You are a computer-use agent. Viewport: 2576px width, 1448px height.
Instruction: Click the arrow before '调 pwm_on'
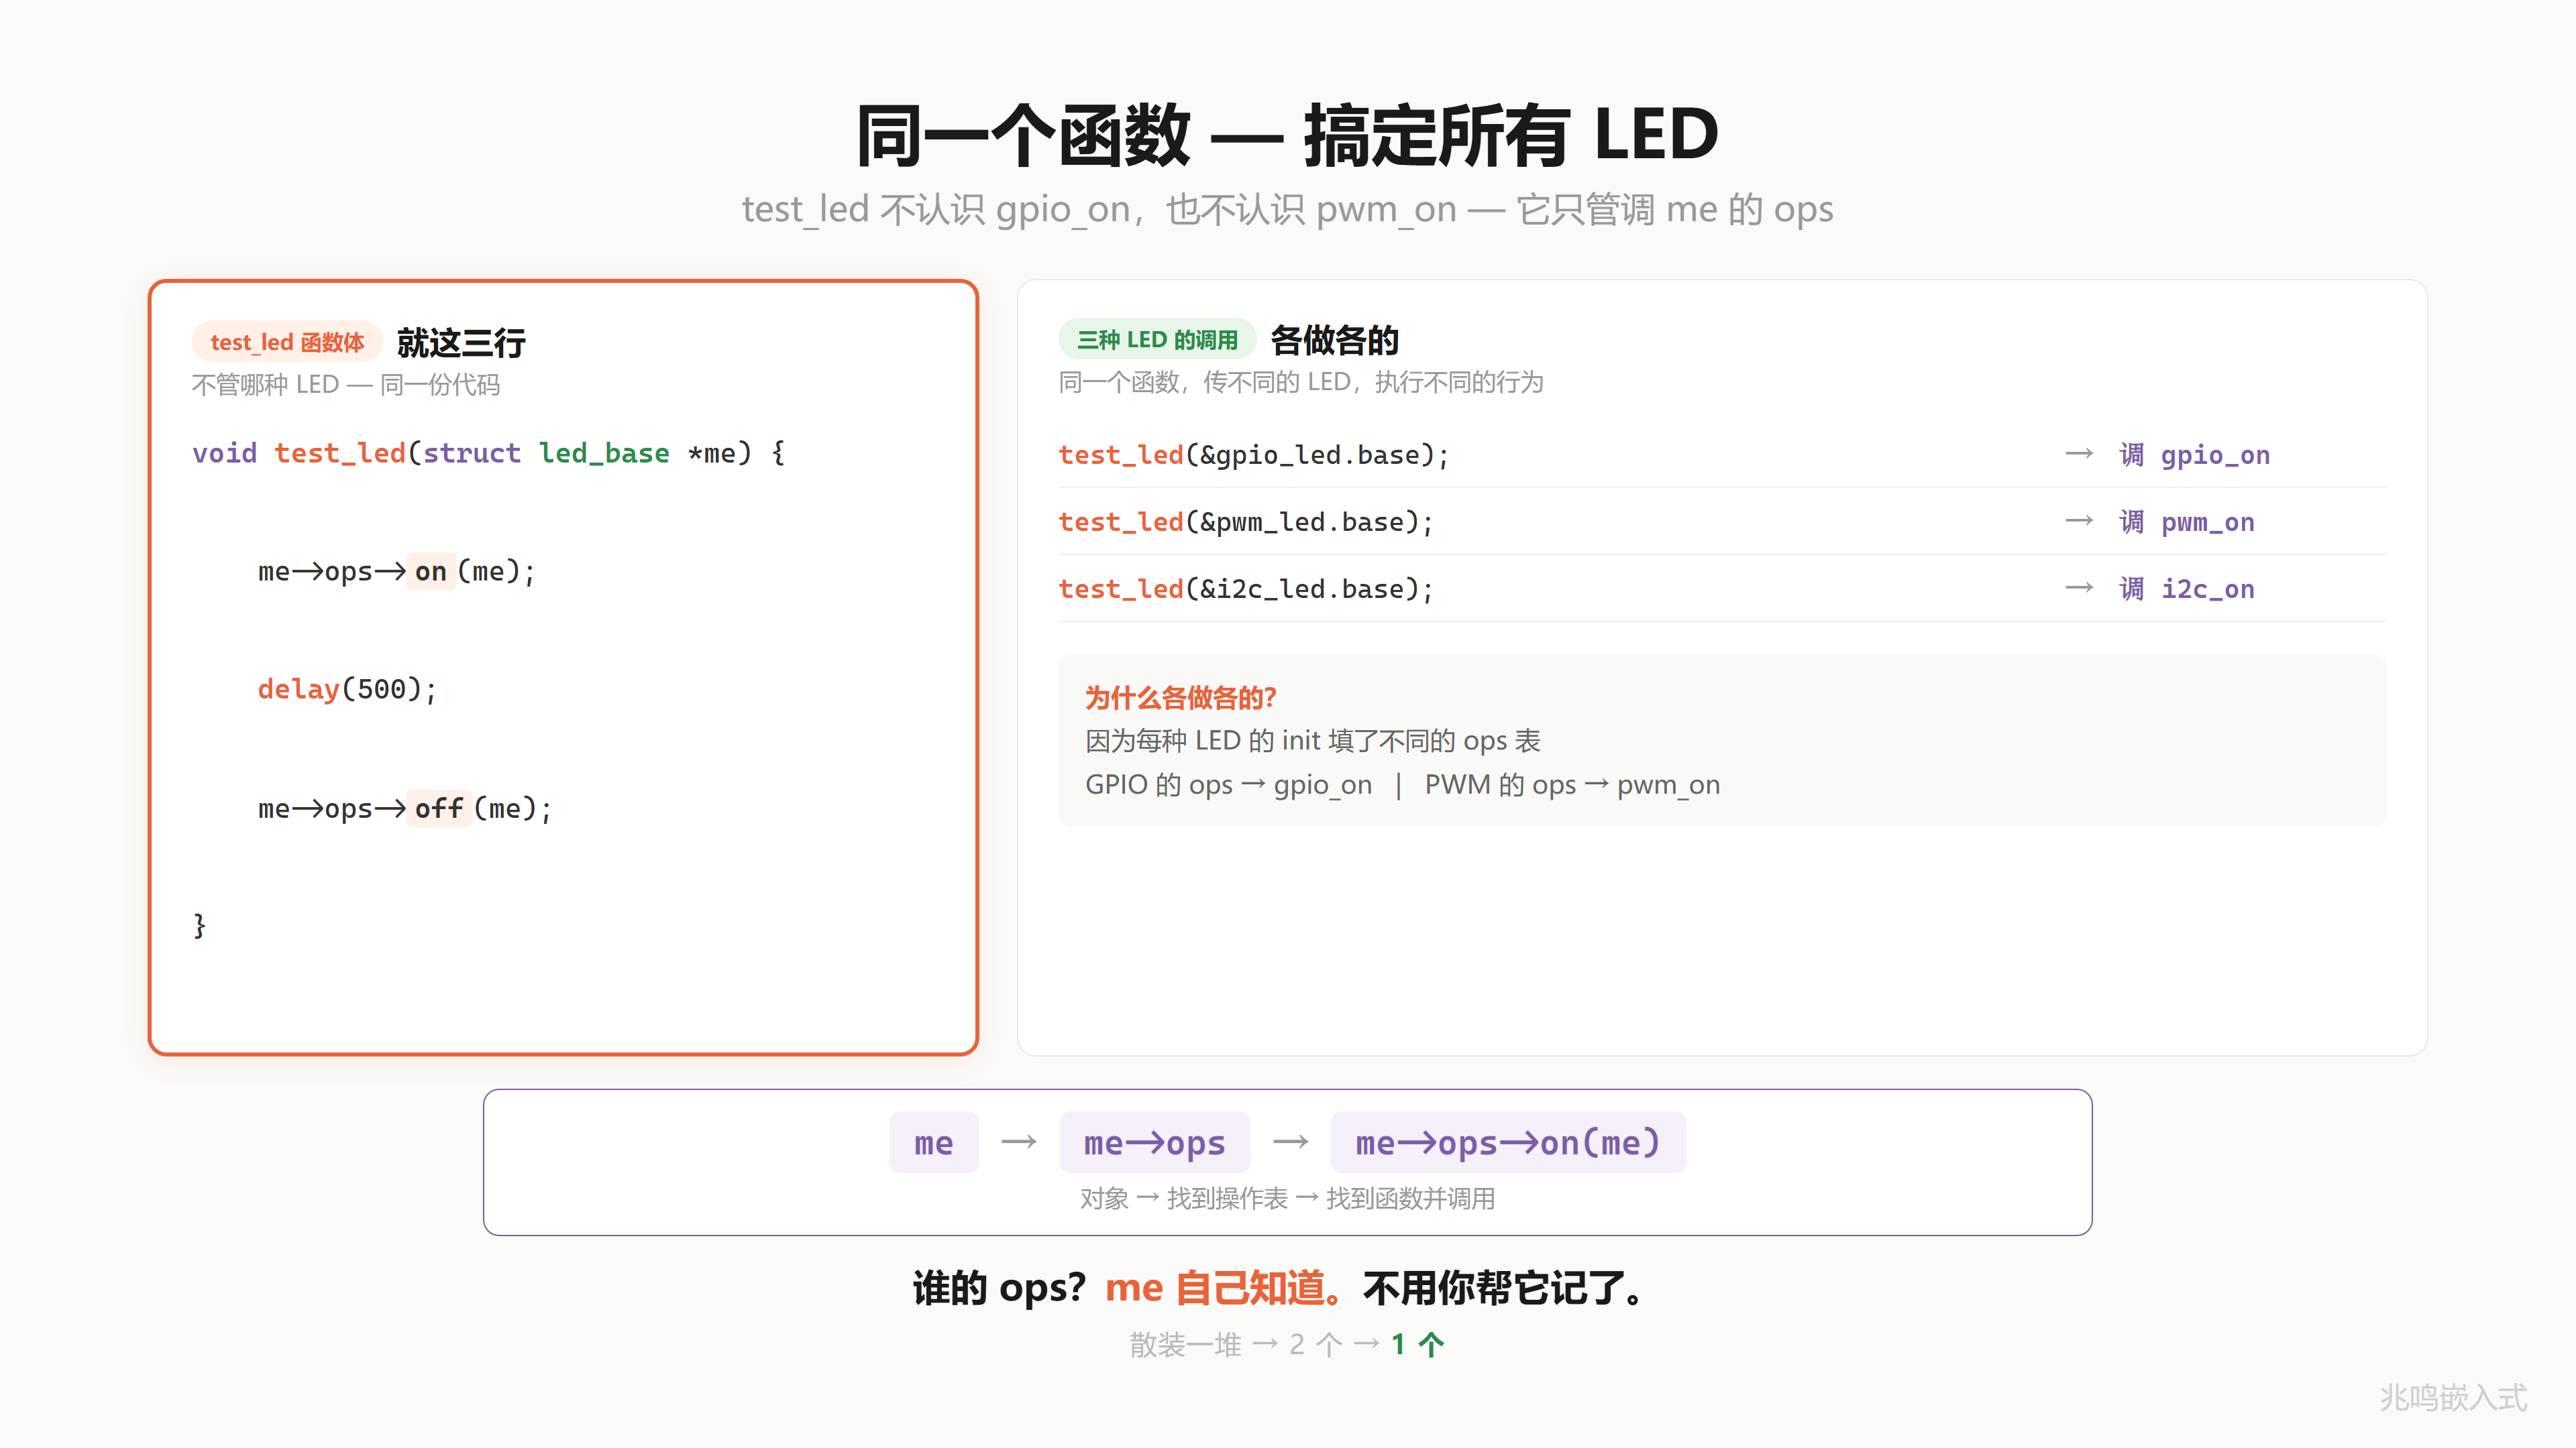tap(2079, 522)
